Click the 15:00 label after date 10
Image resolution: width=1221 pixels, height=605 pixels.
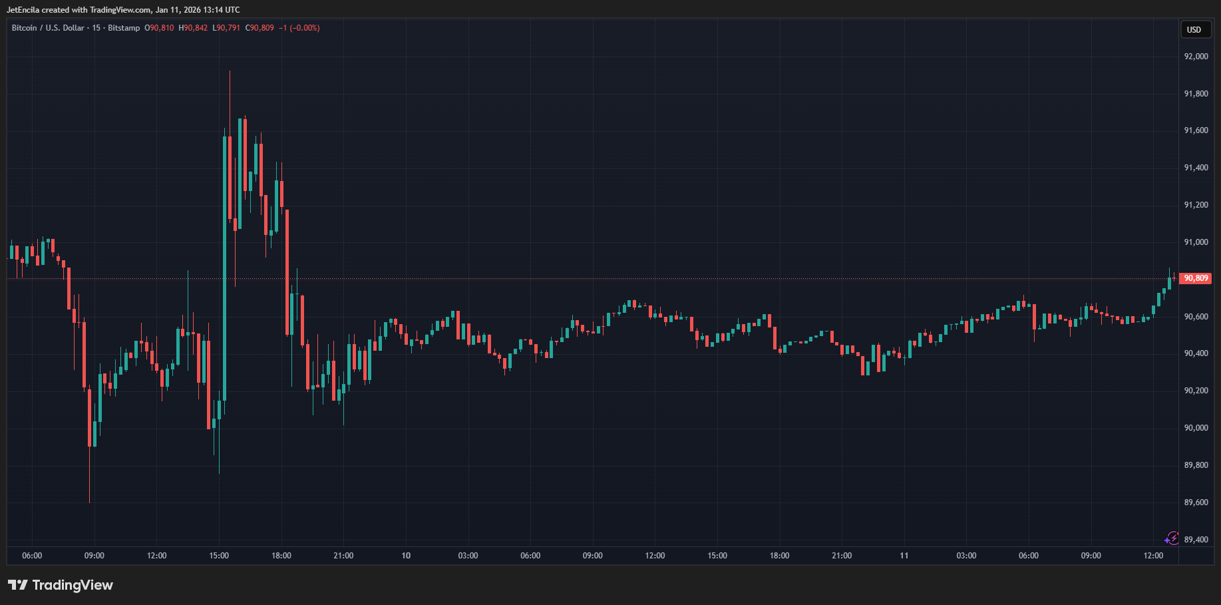[x=717, y=556]
